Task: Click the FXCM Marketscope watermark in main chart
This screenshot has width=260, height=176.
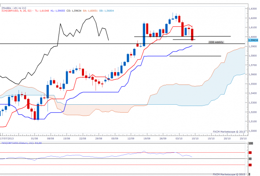Action: click(229, 132)
